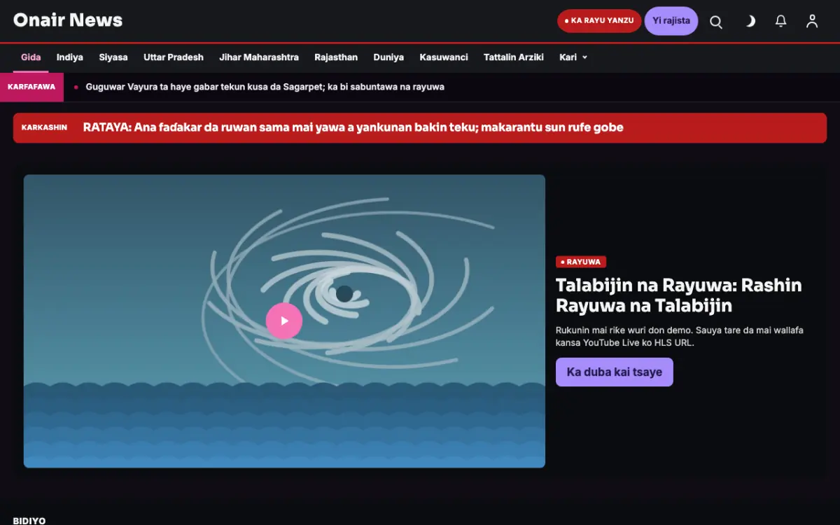Open the search magnifier icon
The height and width of the screenshot is (525, 840).
716,22
